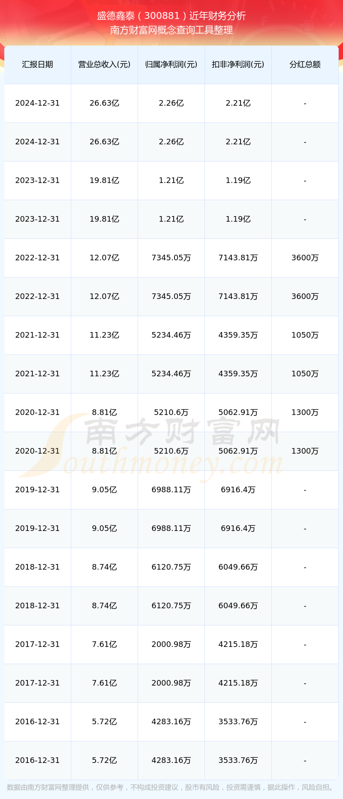
Task: Select the 归属净利润(元) column header
Action: tap(171, 64)
